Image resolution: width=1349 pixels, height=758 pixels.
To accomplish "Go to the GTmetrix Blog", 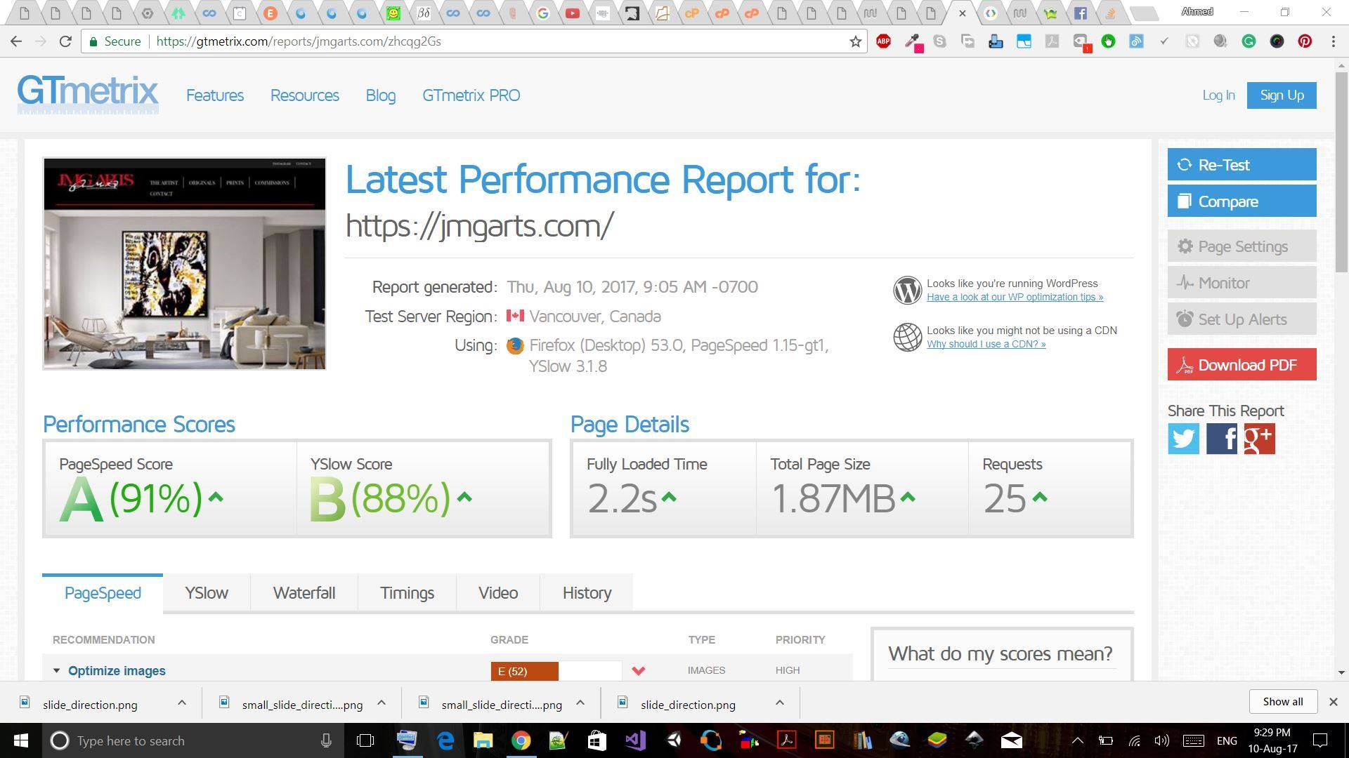I will (x=380, y=95).
